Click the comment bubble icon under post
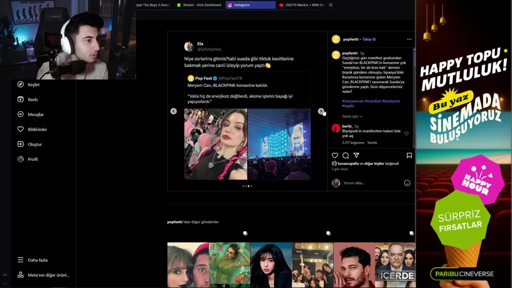 pyautogui.click(x=346, y=155)
